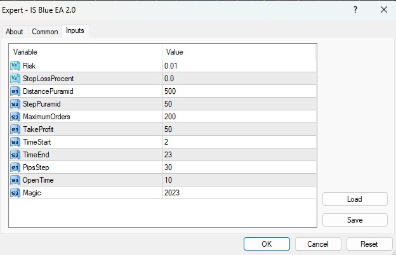The image size is (396, 255).
Task: Select the TimeStart variable name
Action: point(37,142)
